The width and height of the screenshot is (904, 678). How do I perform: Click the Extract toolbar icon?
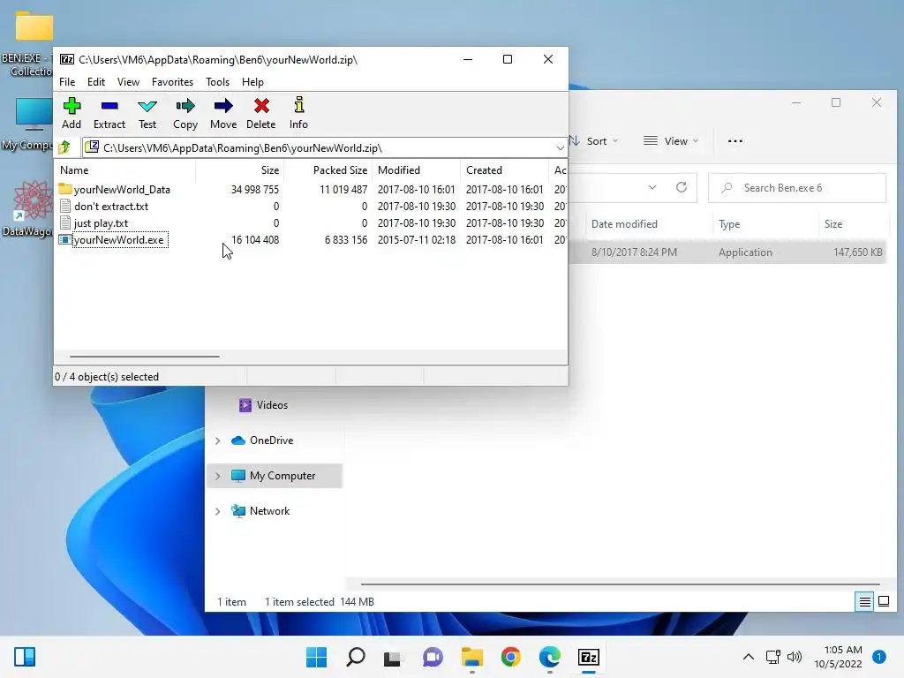[x=109, y=113]
